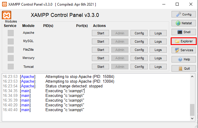Open the Services manager
The image size is (198, 128).
point(184,50)
